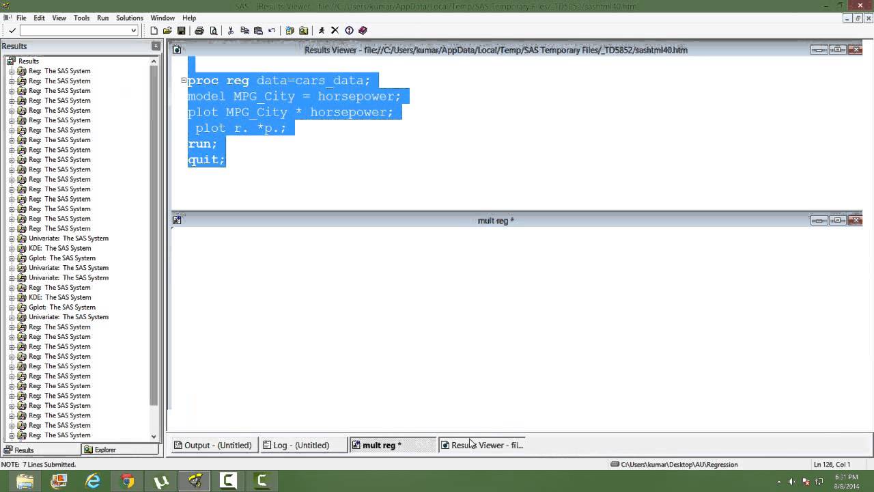Select the mult reg window tab
The width and height of the screenshot is (874, 492).
(393, 445)
